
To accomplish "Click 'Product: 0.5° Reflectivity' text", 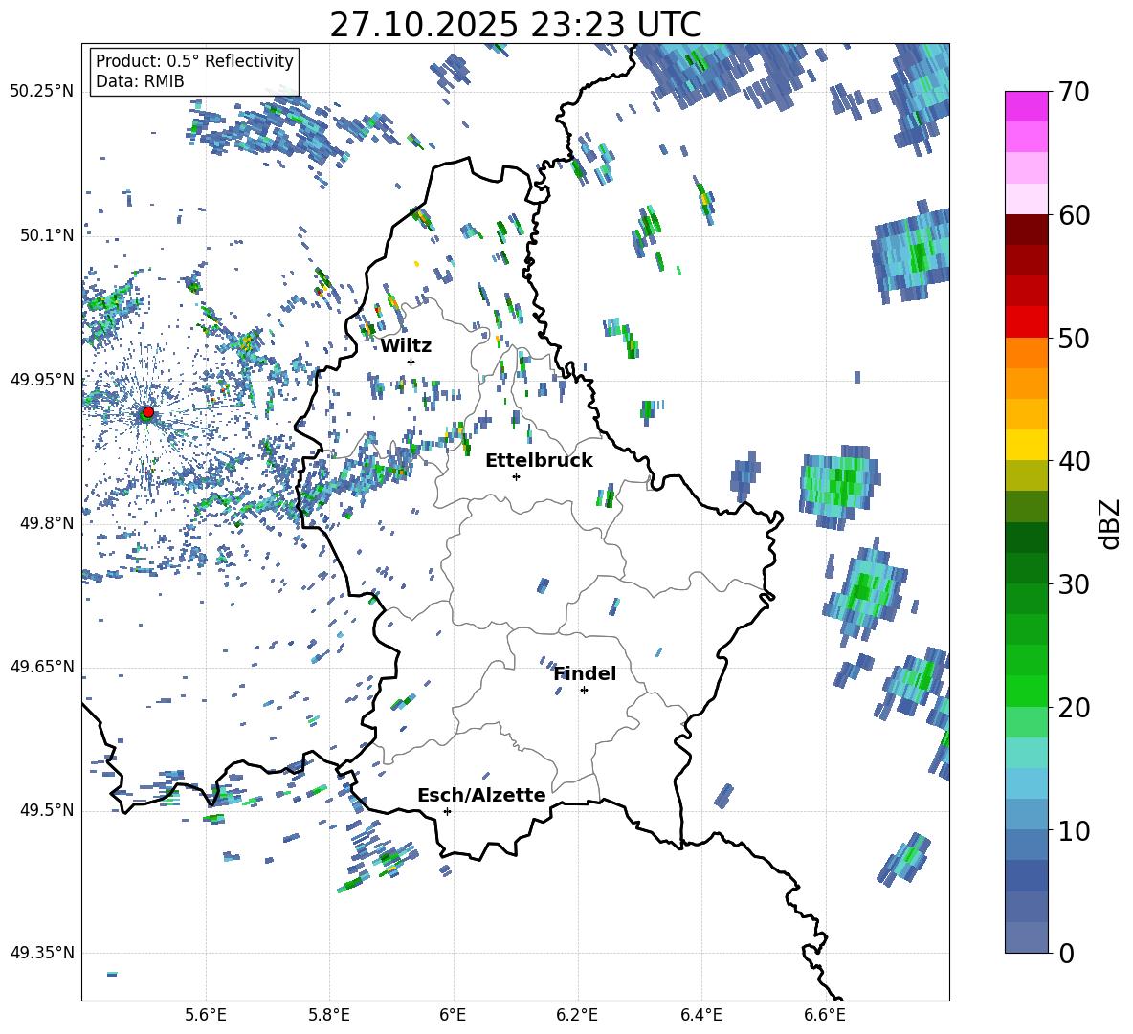I will pos(194,61).
